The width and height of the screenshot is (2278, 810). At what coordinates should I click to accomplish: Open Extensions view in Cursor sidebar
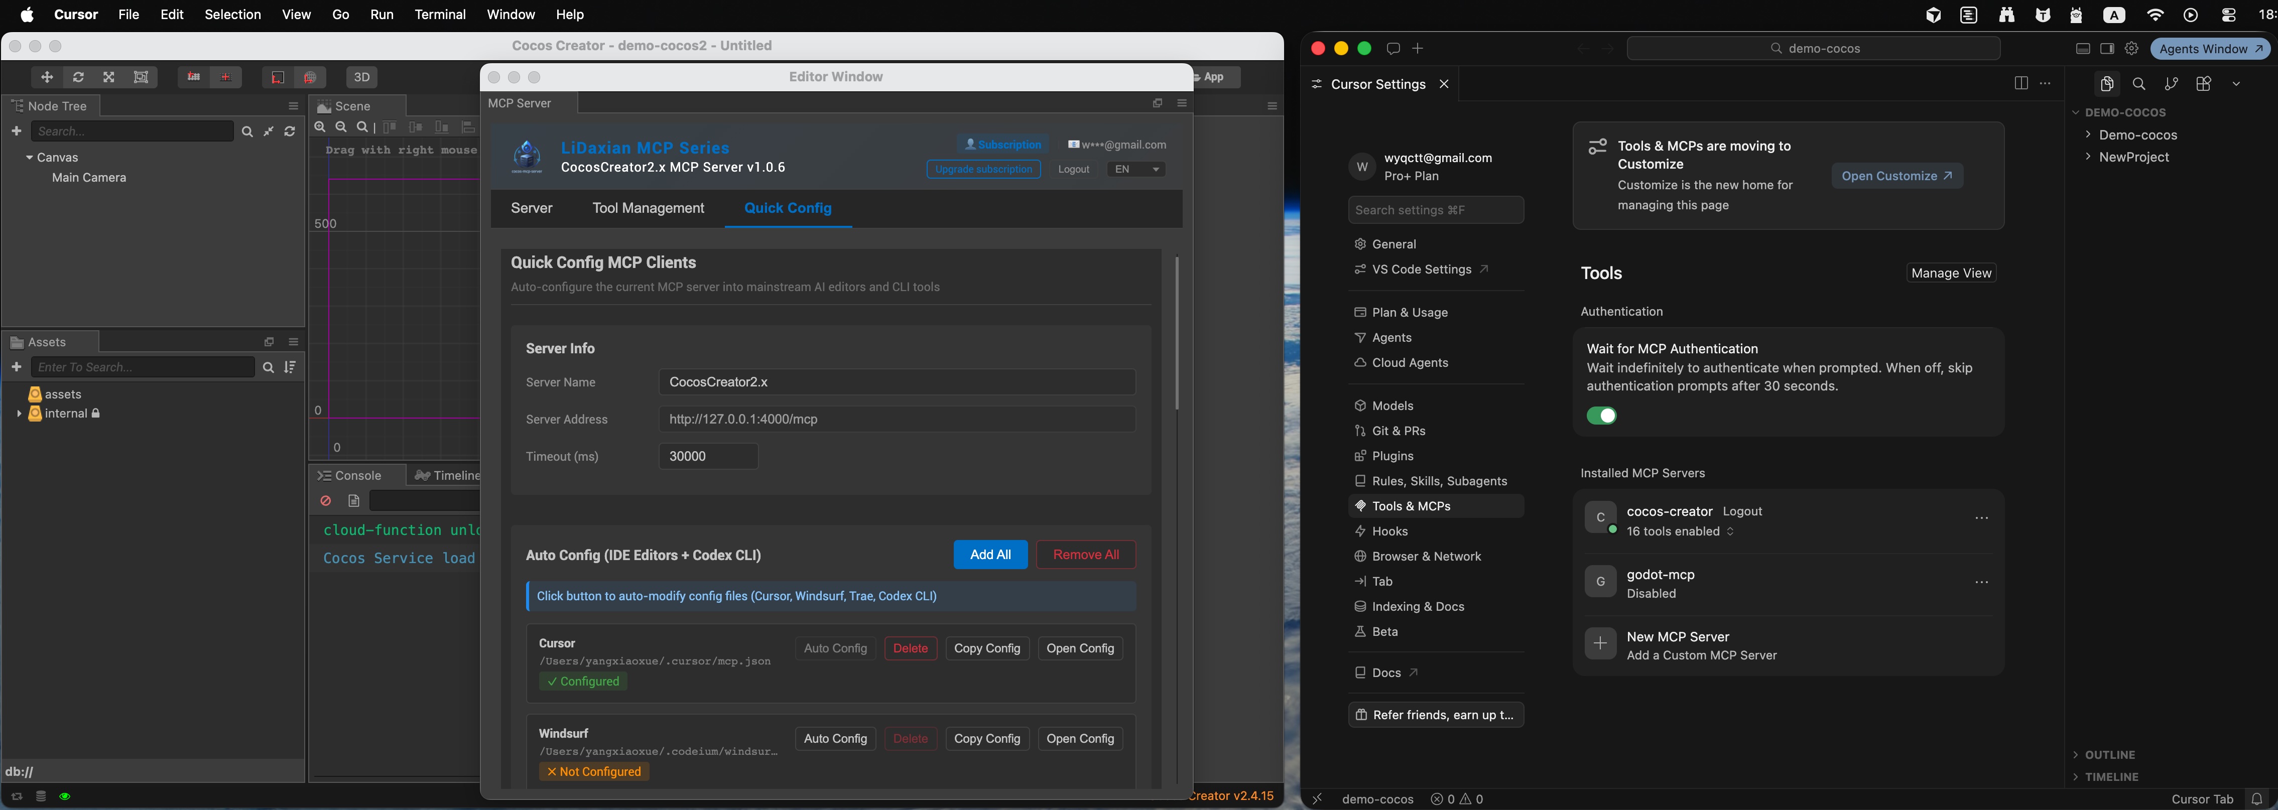pos(2204,83)
